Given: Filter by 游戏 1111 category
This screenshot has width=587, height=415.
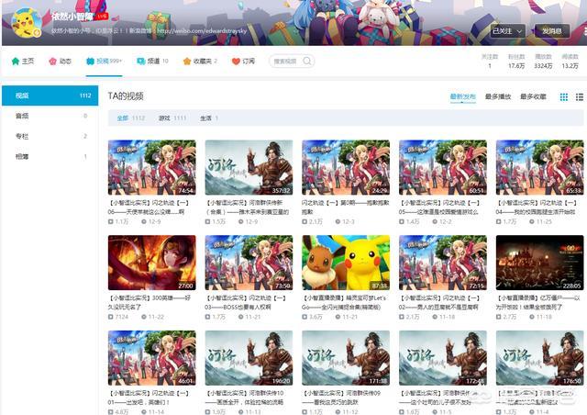Looking at the screenshot, I should pyautogui.click(x=172, y=118).
